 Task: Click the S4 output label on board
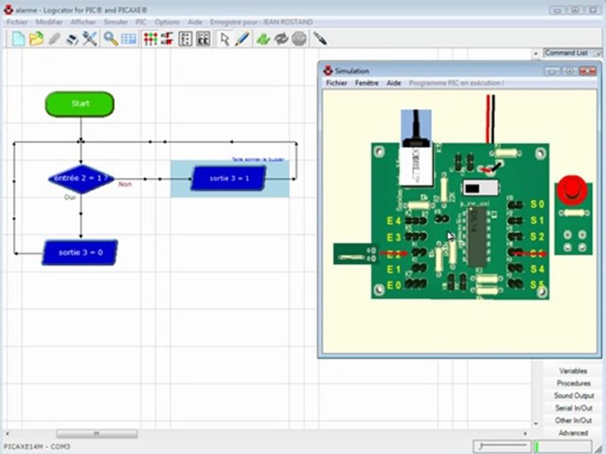click(x=537, y=269)
